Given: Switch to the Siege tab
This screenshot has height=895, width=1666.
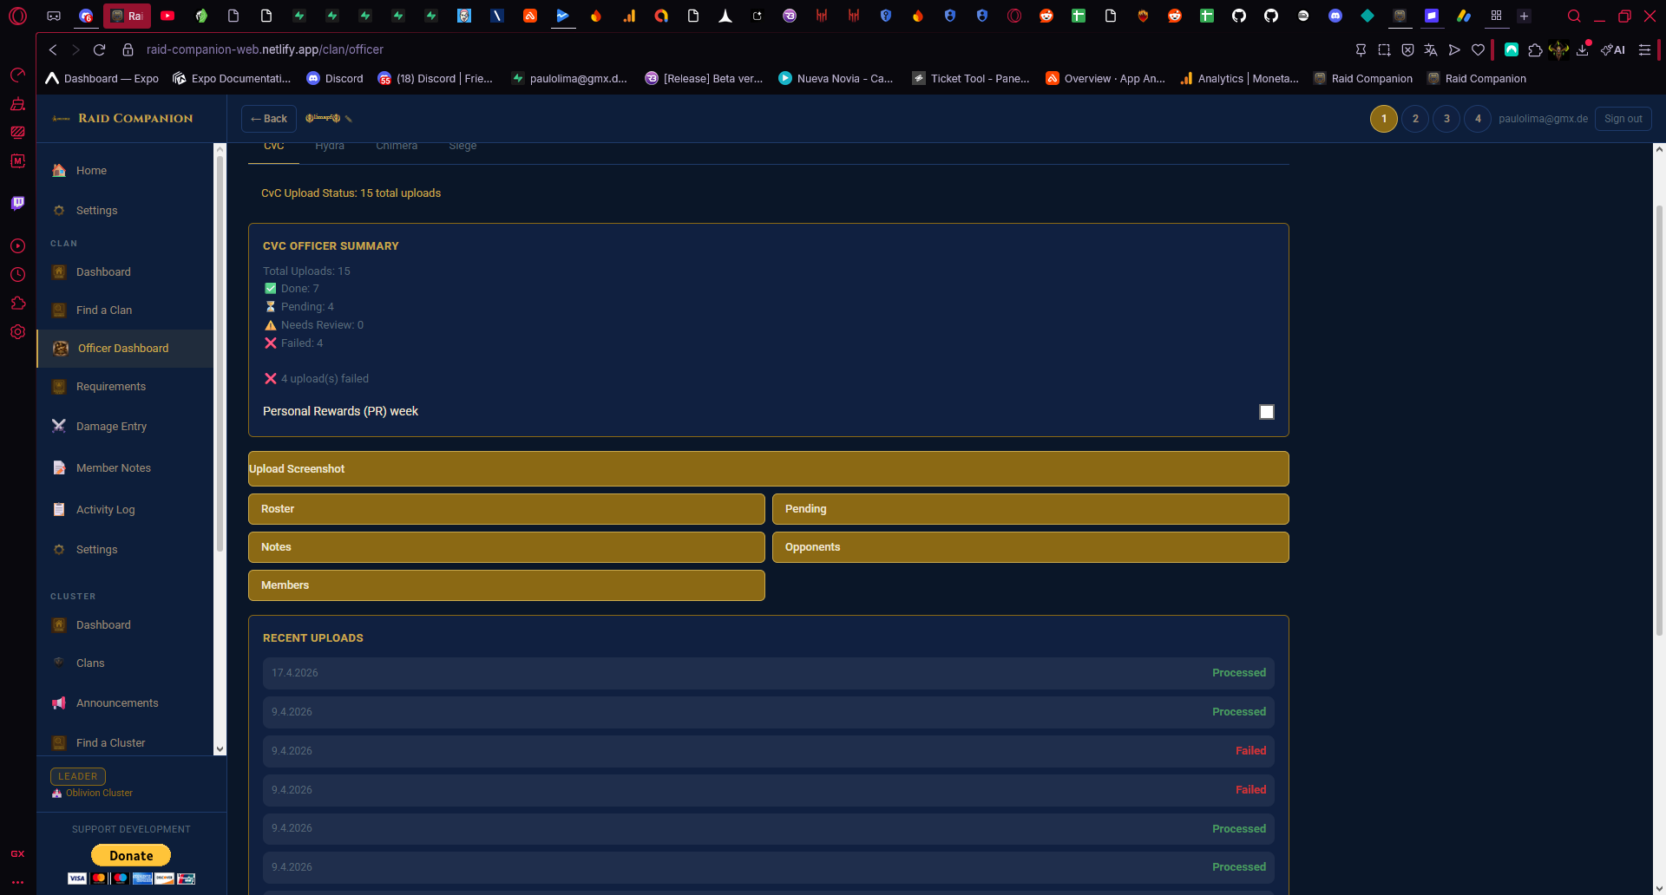Looking at the screenshot, I should pyautogui.click(x=462, y=147).
